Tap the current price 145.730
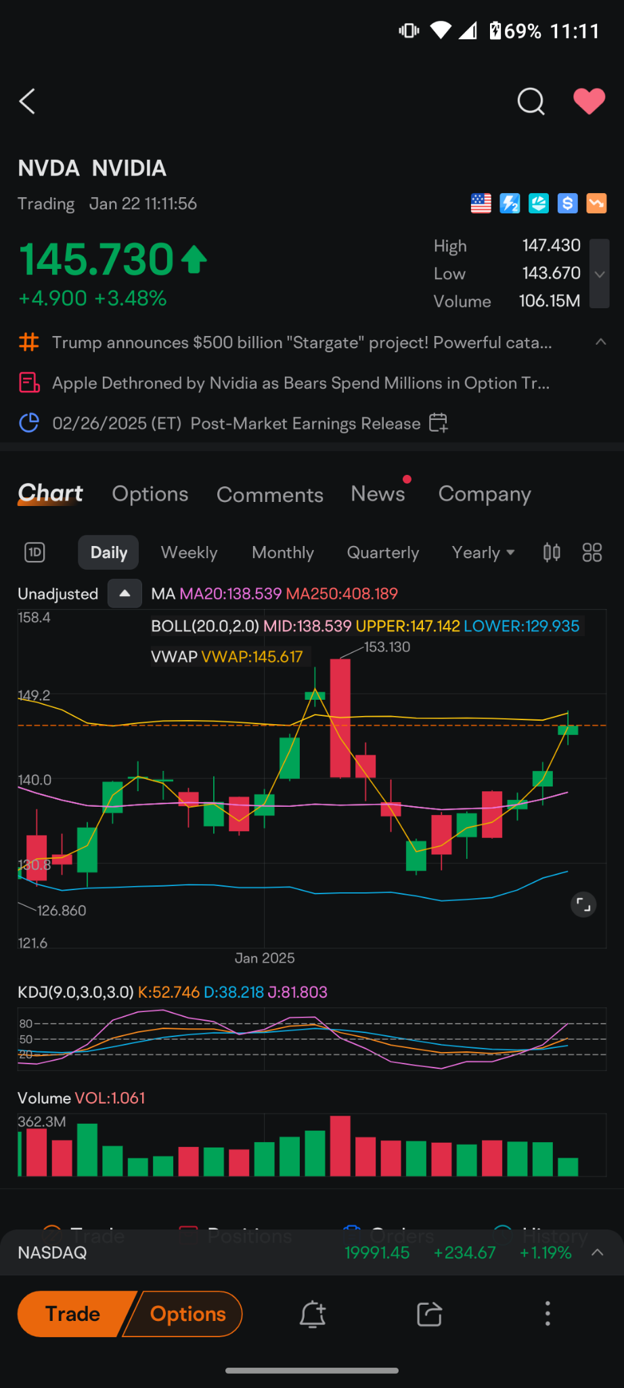The height and width of the screenshot is (1388, 624). 97,259
